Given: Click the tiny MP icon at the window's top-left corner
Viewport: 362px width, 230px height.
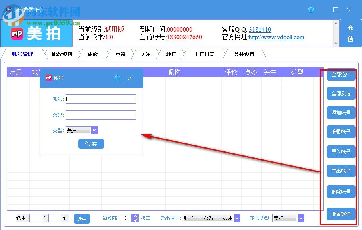Looking at the screenshot, I should tap(9, 9).
